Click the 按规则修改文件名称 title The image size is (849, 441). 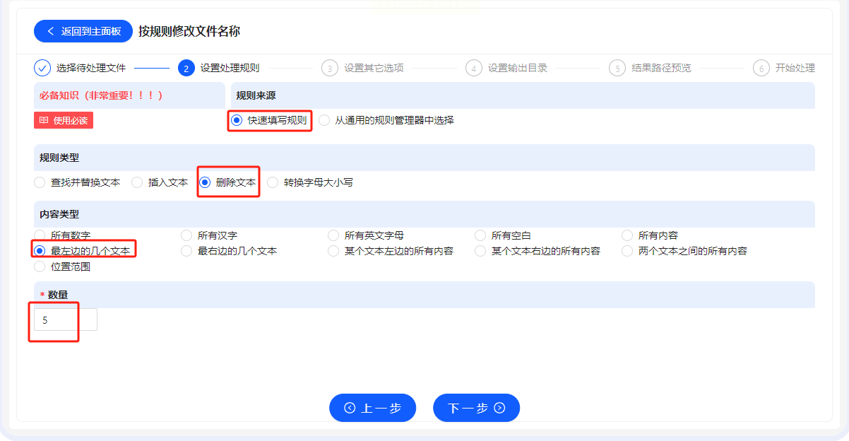(189, 31)
